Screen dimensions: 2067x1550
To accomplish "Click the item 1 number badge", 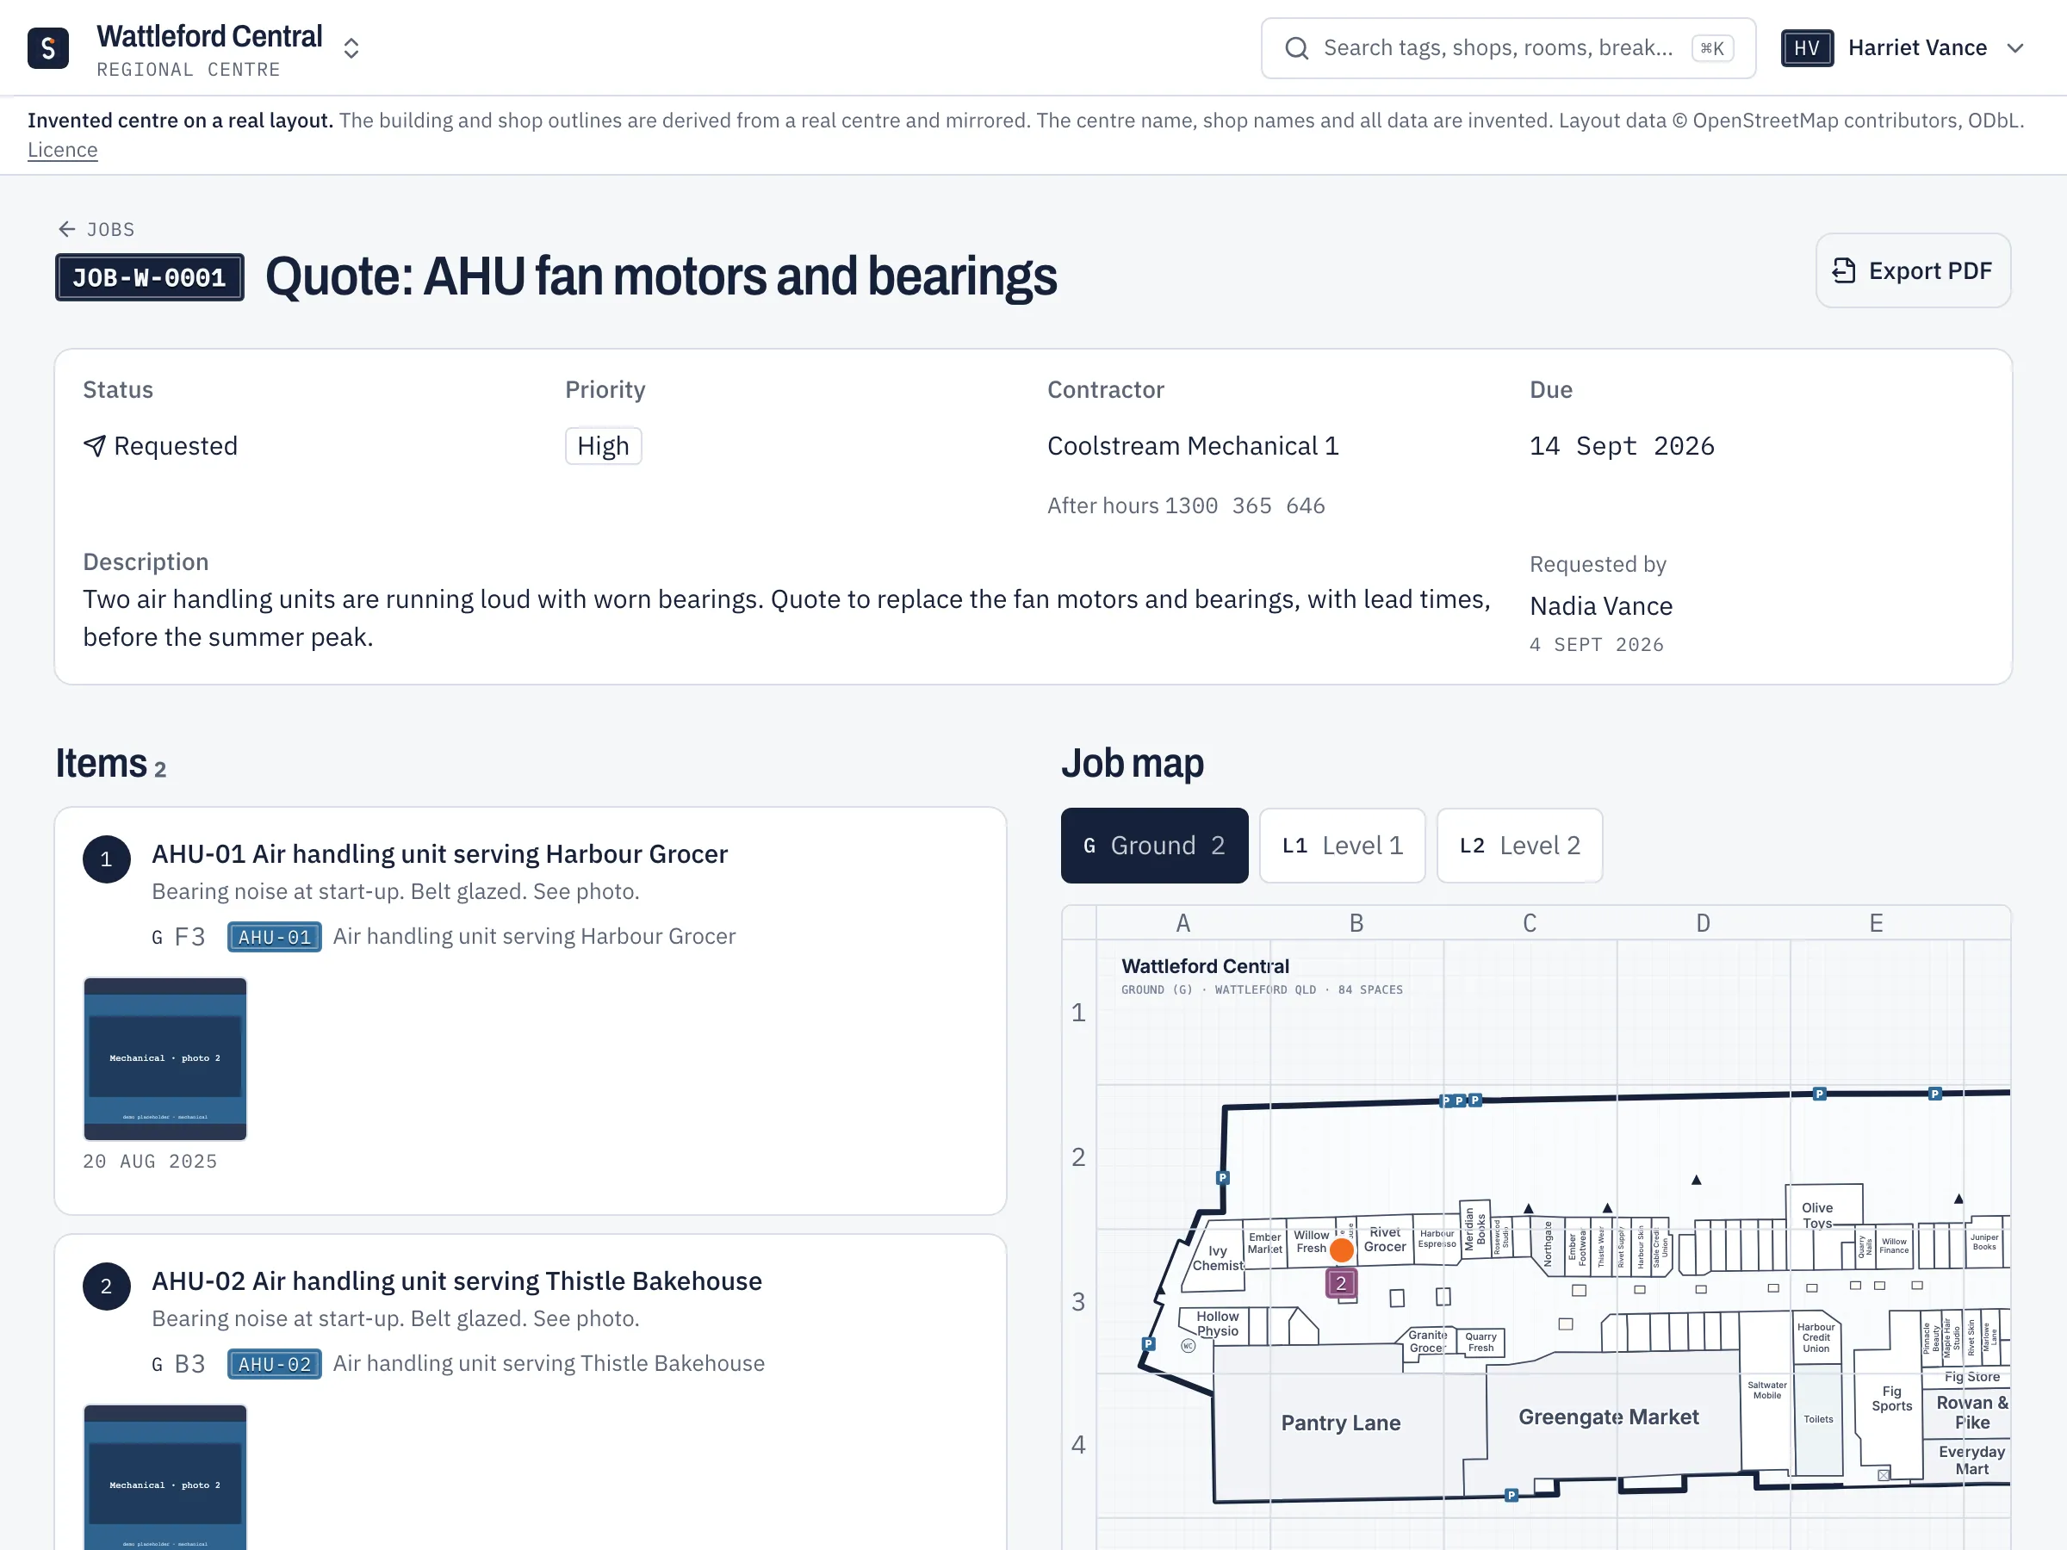I will pyautogui.click(x=107, y=859).
